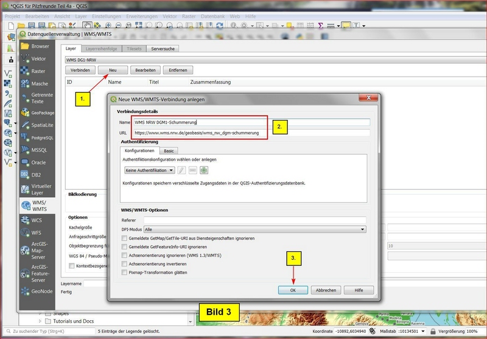
Task: Click the save project floppy icon
Action: tap(32, 26)
